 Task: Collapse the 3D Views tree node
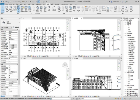pyautogui.click(x=125, y=35)
